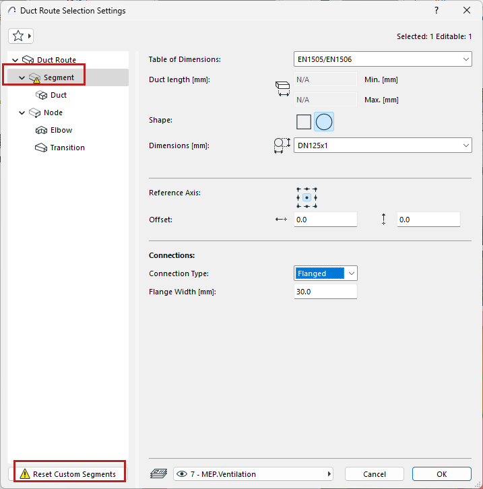The height and width of the screenshot is (489, 483).
Task: Click the Flange Width input field
Action: pos(325,292)
